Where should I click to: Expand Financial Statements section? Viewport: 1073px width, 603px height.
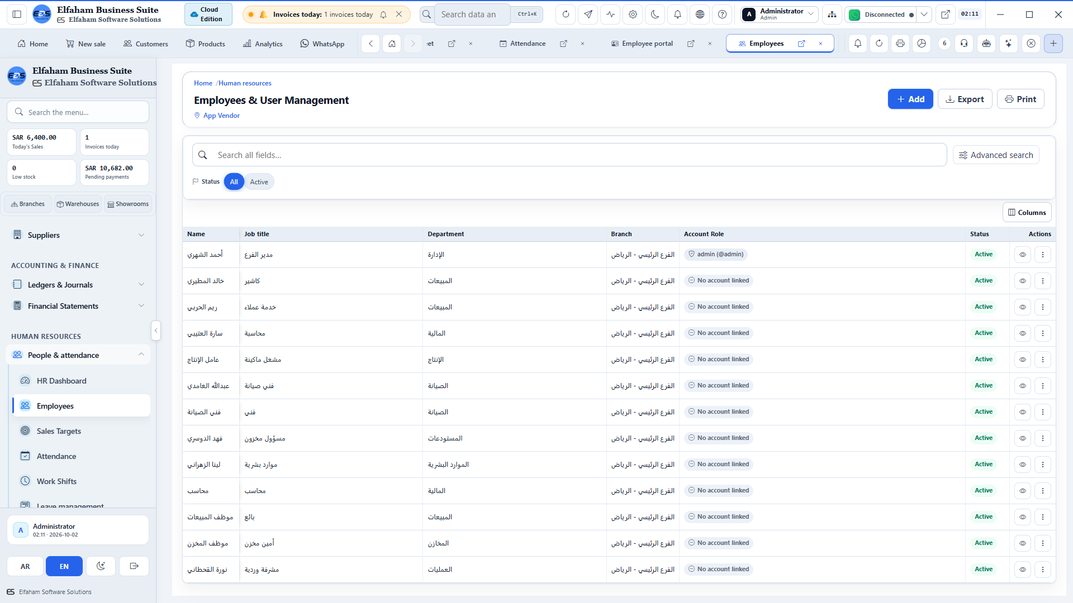point(78,306)
